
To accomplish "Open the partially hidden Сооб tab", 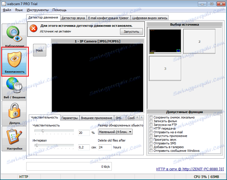I will (x=131, y=118).
